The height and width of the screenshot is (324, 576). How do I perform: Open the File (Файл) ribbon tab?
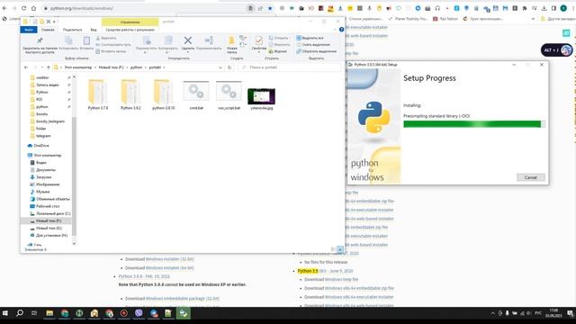(x=29, y=30)
